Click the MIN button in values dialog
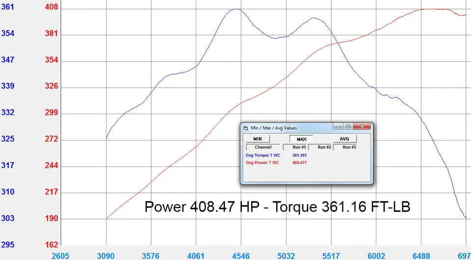 (258, 139)
